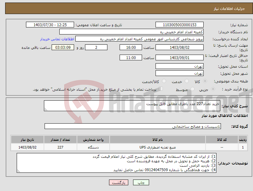Click row number 1 cell
253x191 pixels.
tap(243, 147)
